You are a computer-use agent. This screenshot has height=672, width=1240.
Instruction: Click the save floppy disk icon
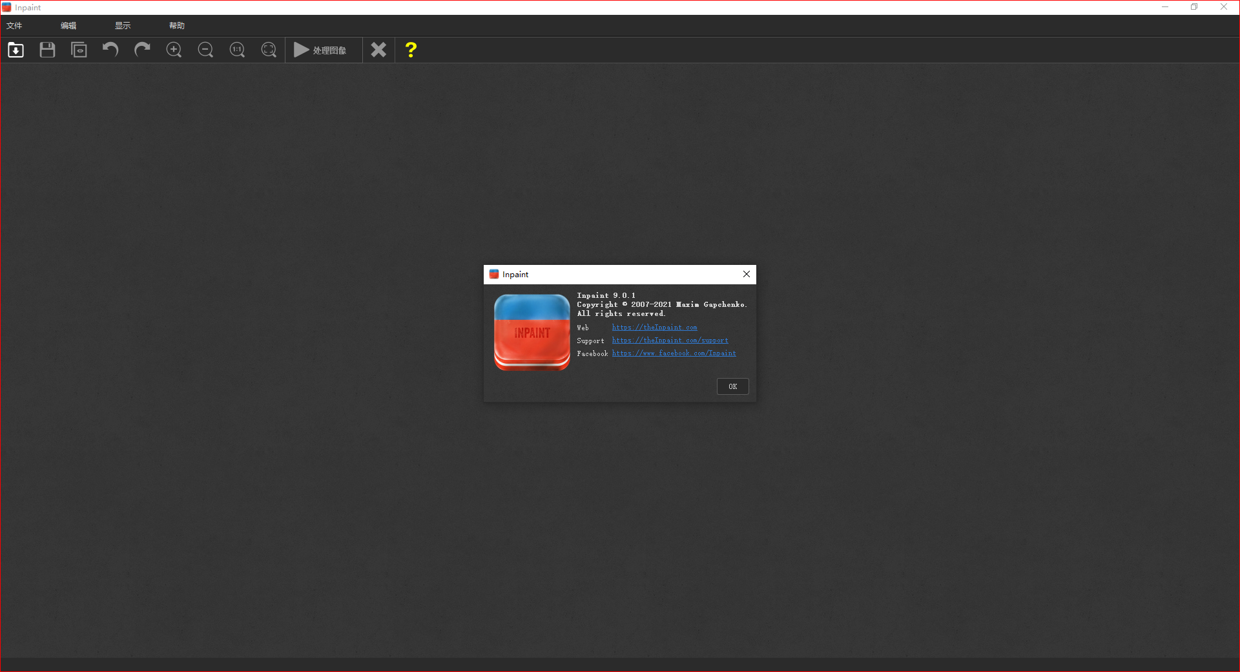click(47, 50)
